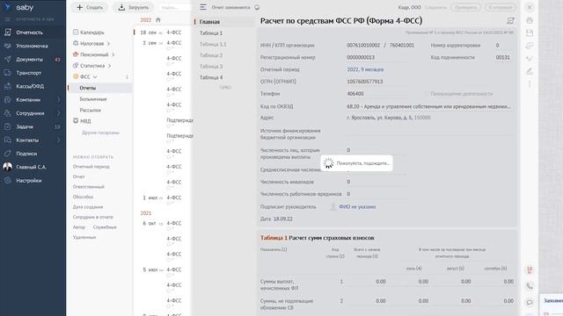Click the calendar date icon at lower right
Viewport: 563px width, 316px height.
tap(530, 269)
